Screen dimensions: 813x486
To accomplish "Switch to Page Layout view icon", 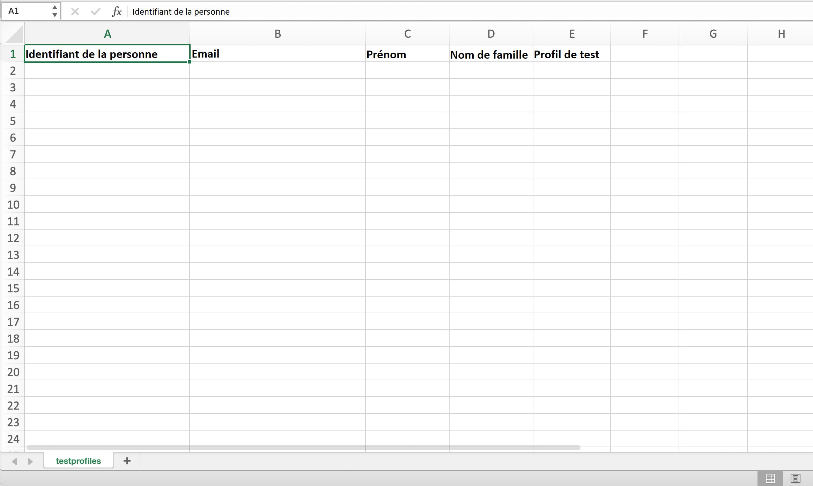I will click(796, 478).
